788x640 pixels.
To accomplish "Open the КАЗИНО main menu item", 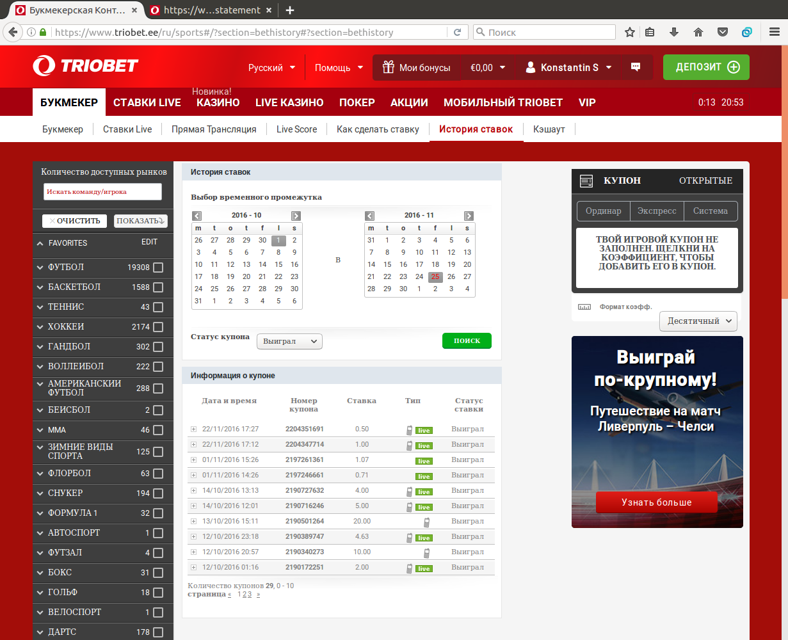I will [x=218, y=102].
